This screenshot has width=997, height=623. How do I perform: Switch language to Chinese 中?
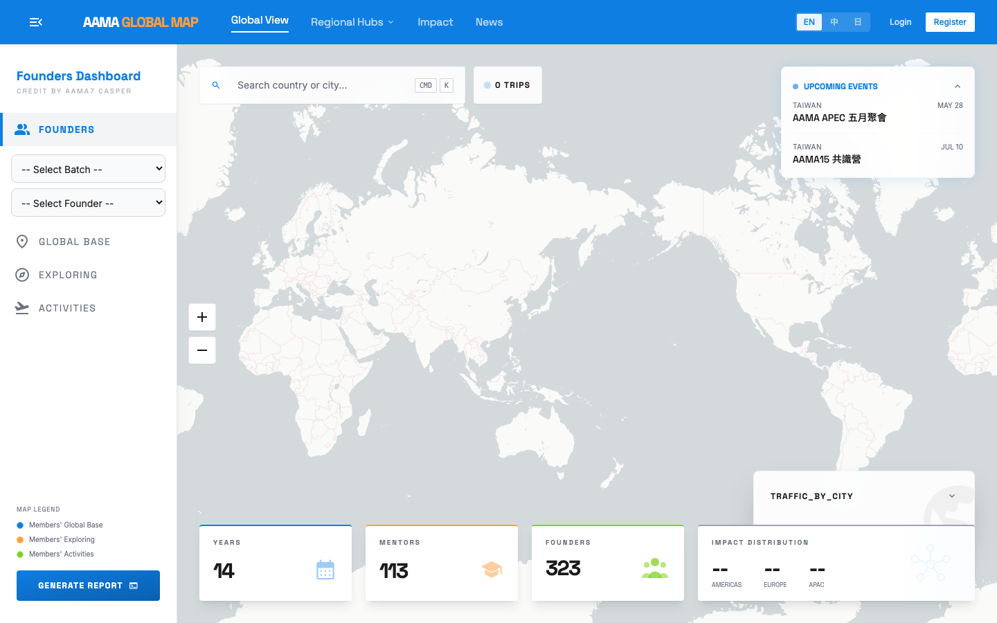click(x=834, y=22)
